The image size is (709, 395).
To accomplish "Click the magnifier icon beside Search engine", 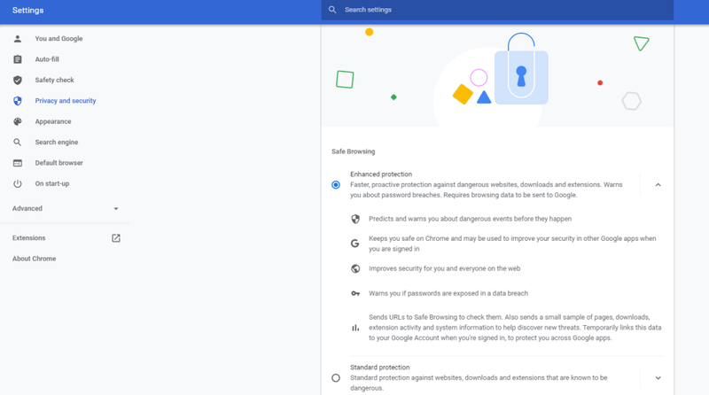I will (x=17, y=143).
